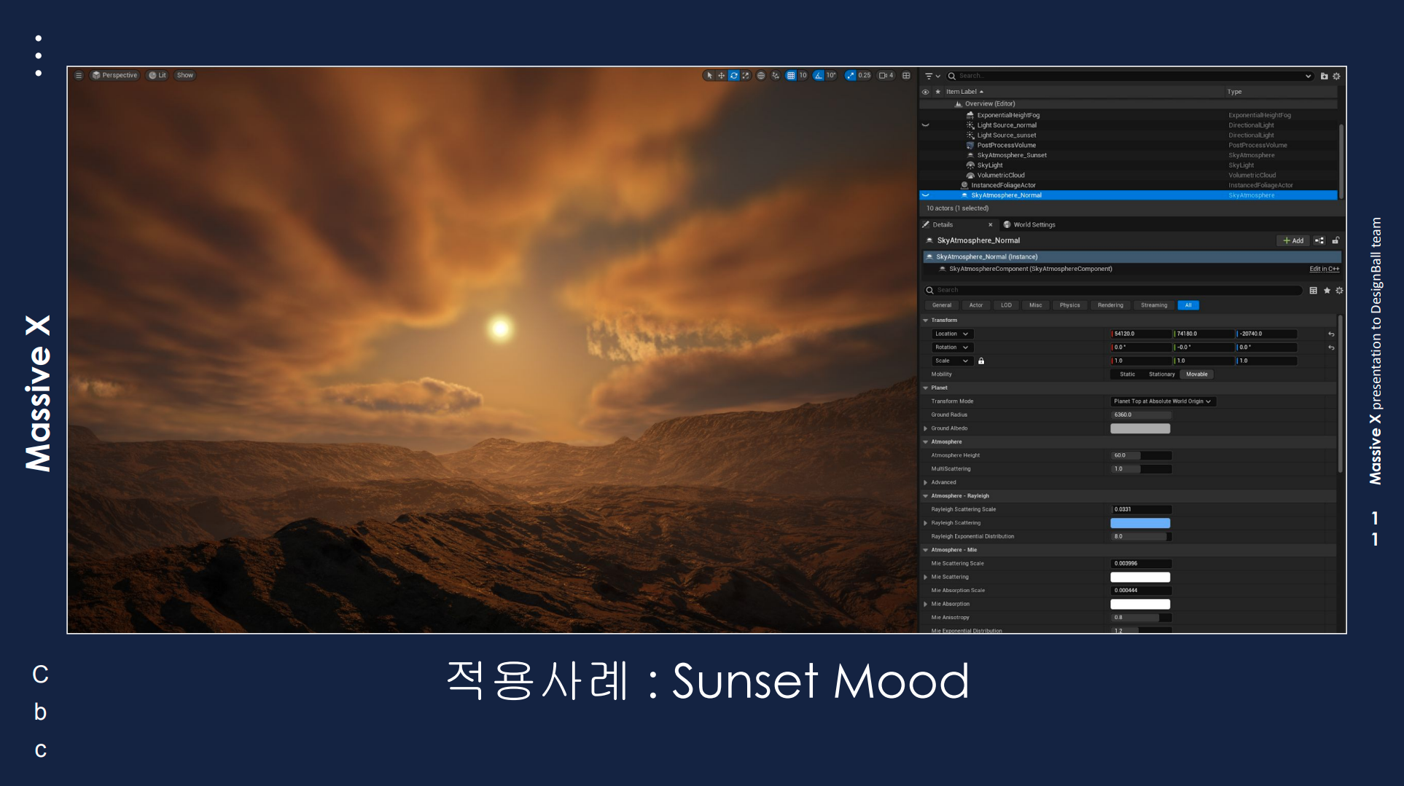Toggle visibility of Light Source_normal actor
The image size is (1404, 786).
[x=926, y=125]
